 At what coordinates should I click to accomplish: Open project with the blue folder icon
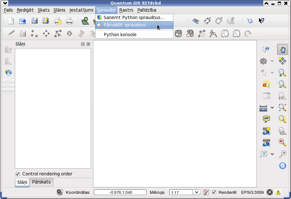23,21
